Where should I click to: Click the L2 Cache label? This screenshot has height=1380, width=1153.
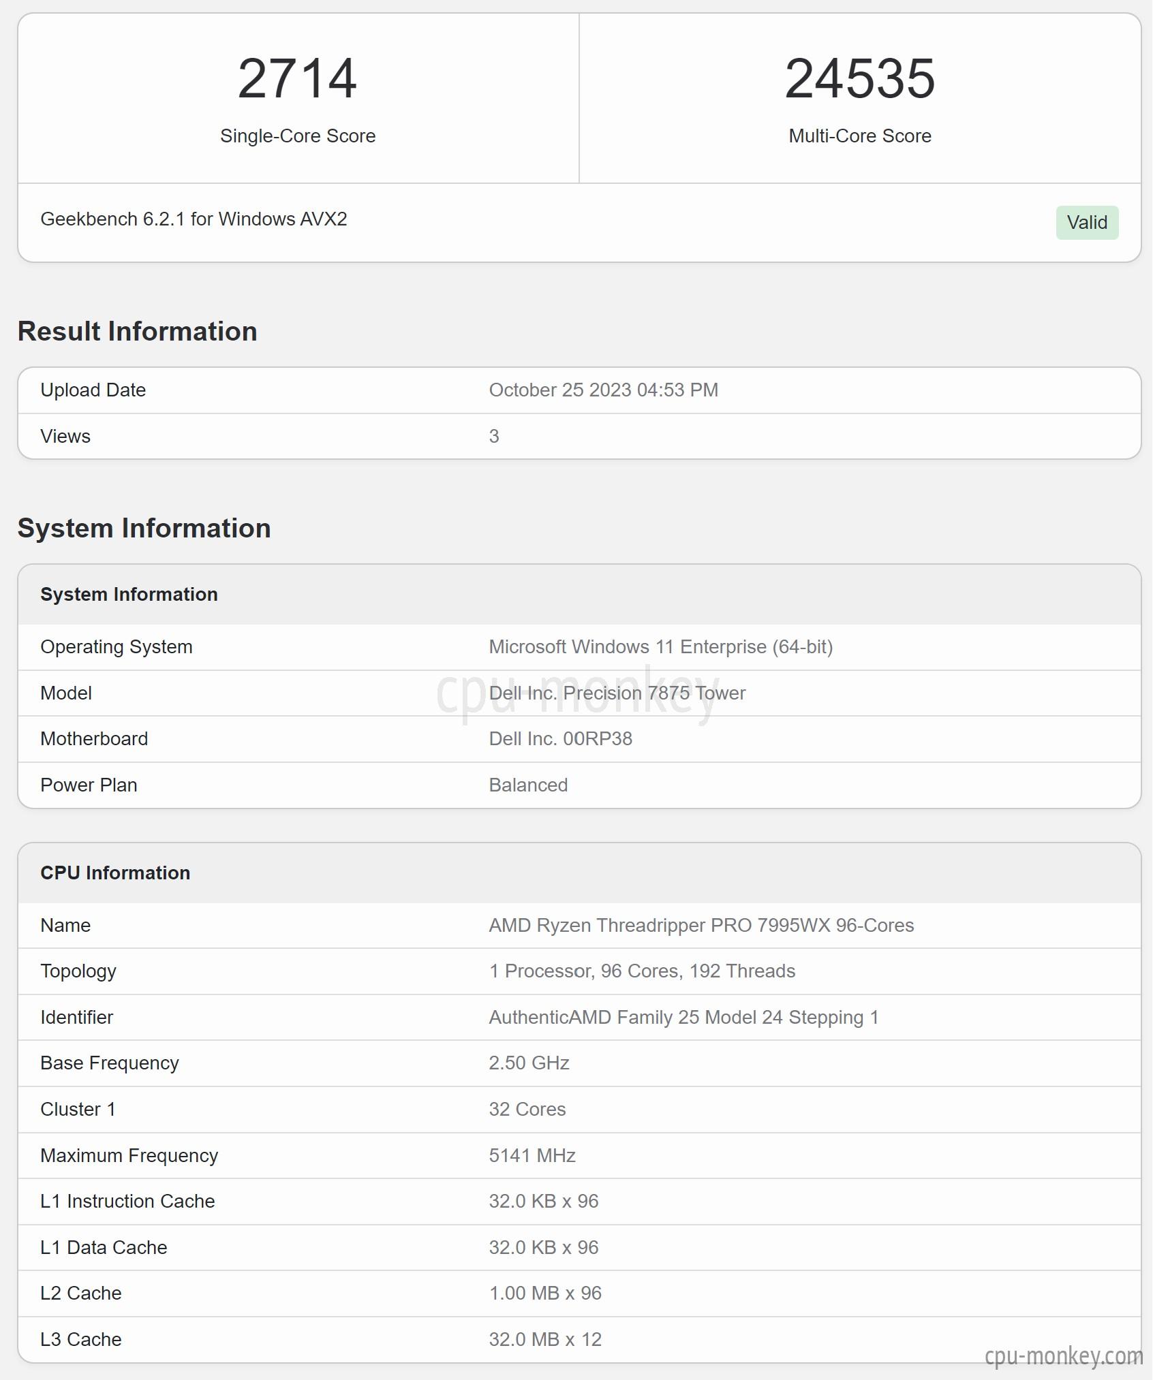pyautogui.click(x=81, y=1293)
